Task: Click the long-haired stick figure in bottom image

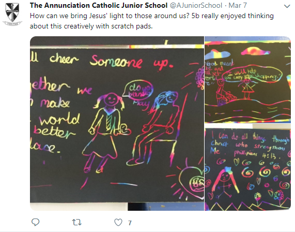Action: [225, 183]
